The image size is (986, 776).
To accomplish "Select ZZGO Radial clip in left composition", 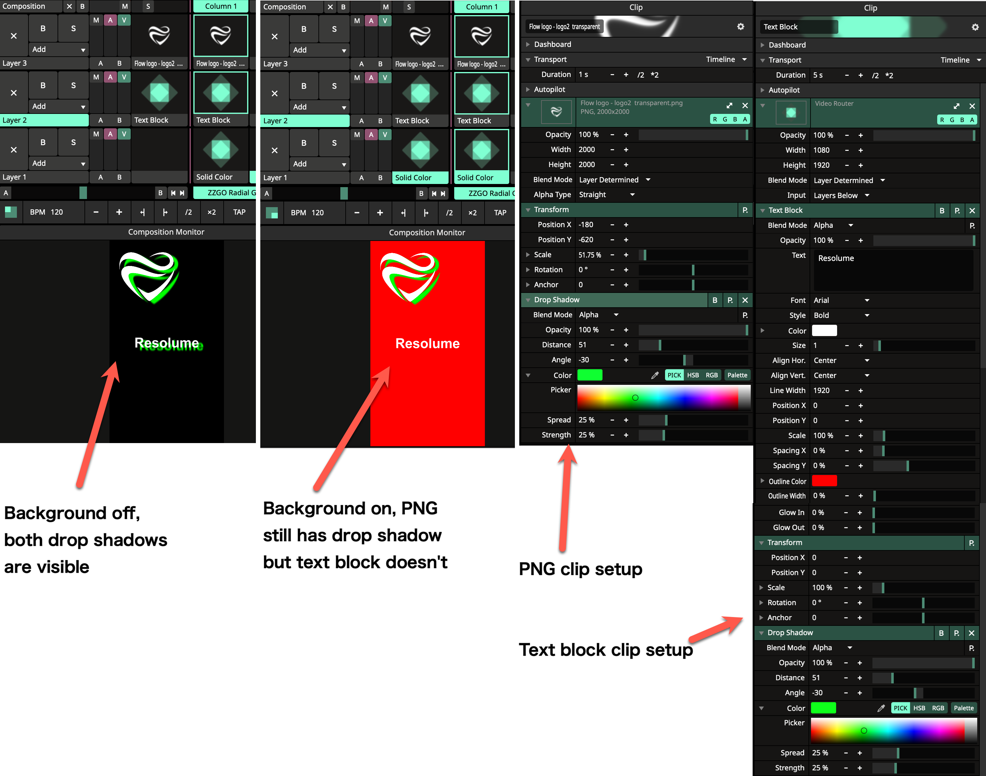I will [224, 193].
